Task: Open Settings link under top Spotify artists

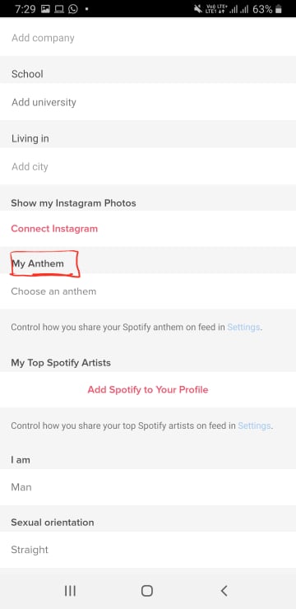Action: point(254,425)
